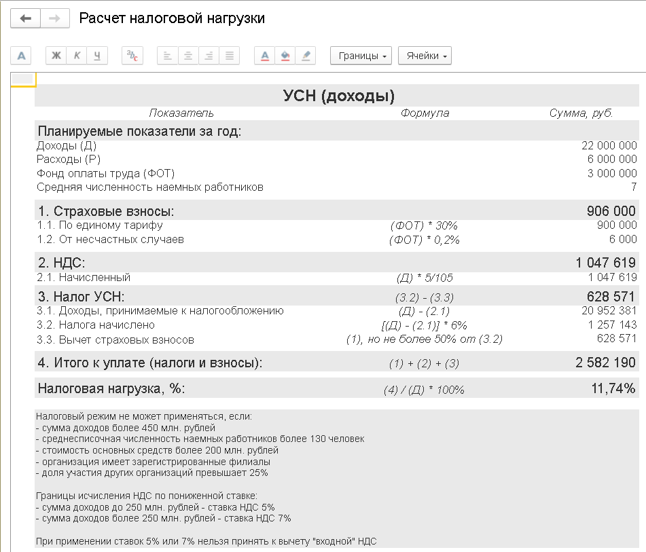
Task: Apply right text alignment
Action: coord(208,55)
